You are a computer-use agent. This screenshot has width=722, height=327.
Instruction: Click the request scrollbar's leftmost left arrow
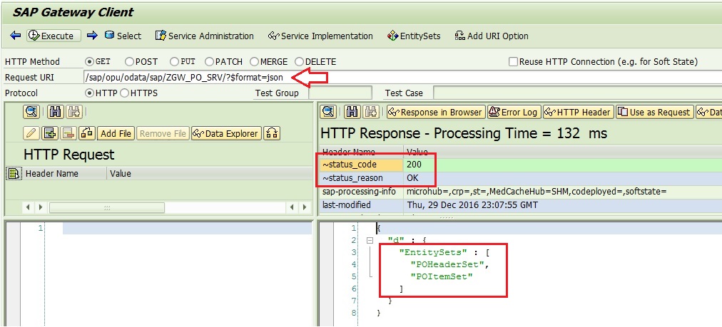(x=28, y=208)
